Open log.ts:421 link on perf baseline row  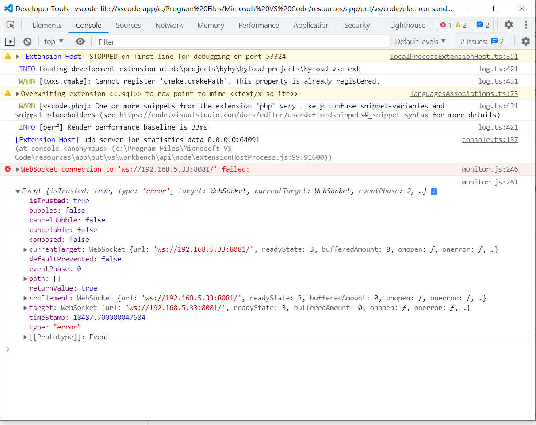[498, 127]
